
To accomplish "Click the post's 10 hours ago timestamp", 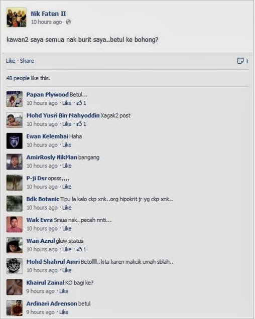I will [x=47, y=22].
